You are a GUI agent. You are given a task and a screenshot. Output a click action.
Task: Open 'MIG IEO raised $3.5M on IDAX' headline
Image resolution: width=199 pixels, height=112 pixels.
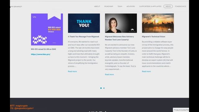tap(44, 49)
